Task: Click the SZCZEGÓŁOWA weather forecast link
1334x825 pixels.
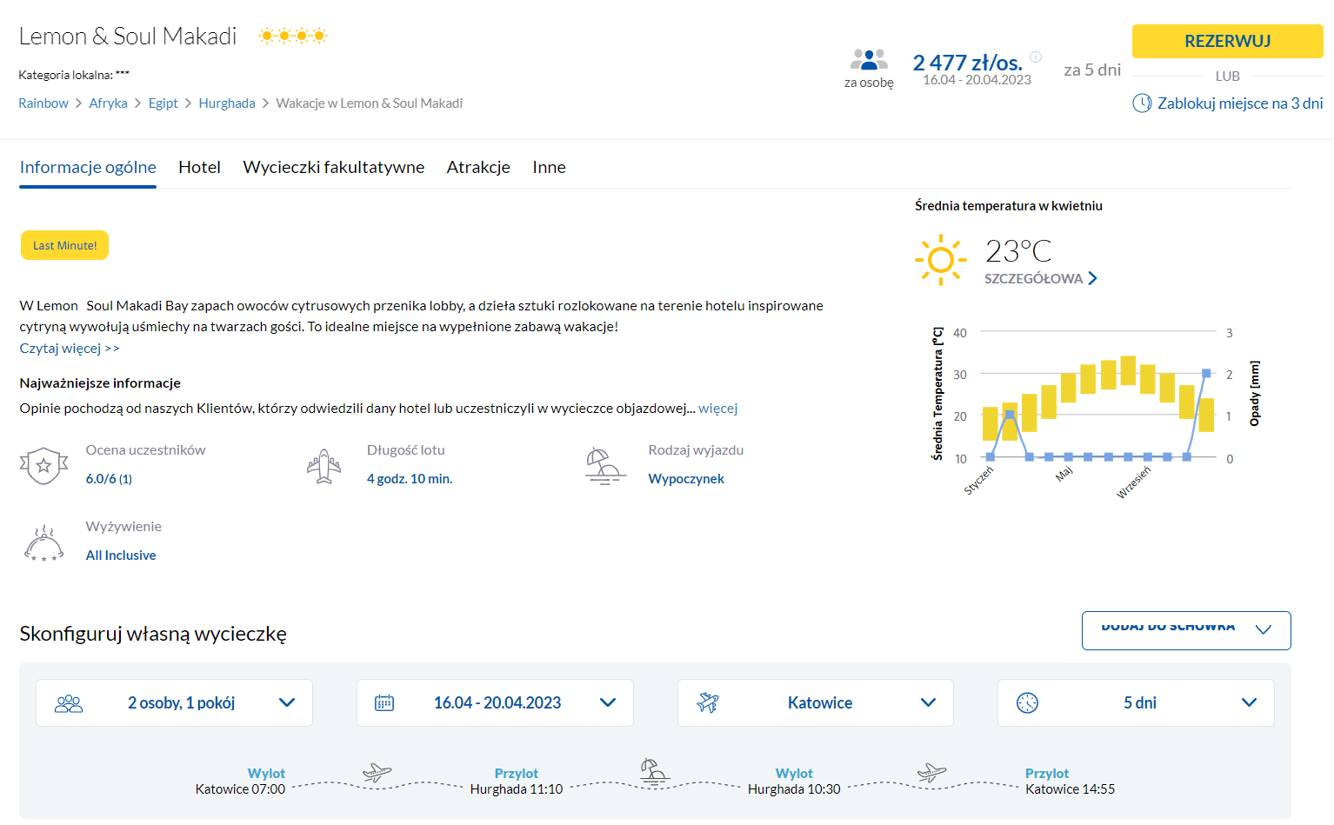Action: pos(1040,279)
